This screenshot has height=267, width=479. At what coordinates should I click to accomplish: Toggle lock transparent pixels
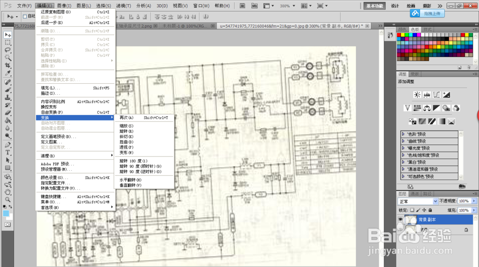(x=412, y=210)
